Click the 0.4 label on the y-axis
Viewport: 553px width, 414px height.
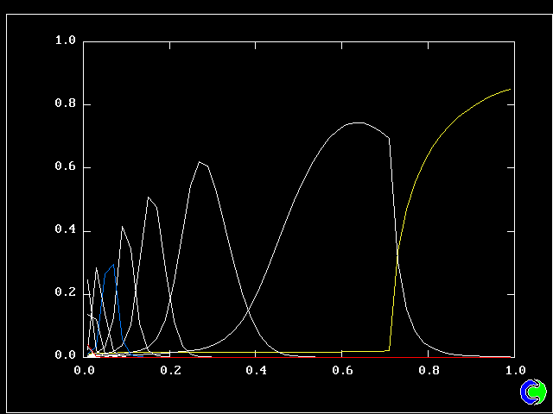pos(66,230)
